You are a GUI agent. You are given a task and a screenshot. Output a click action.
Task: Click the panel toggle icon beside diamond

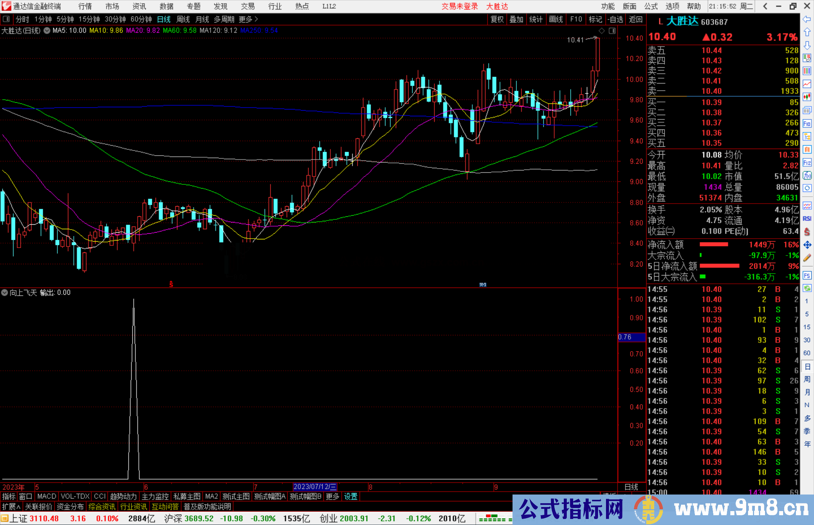(612, 31)
